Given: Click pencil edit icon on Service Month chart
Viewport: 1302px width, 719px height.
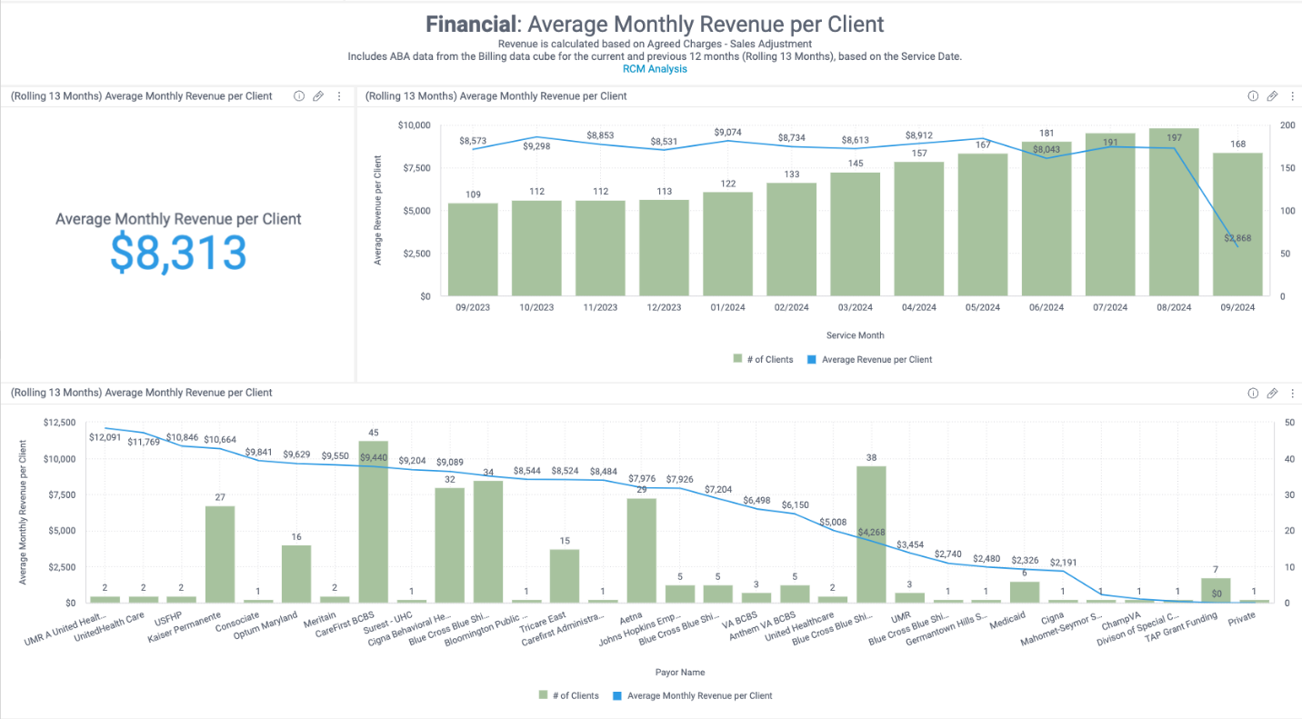Looking at the screenshot, I should point(1272,95).
